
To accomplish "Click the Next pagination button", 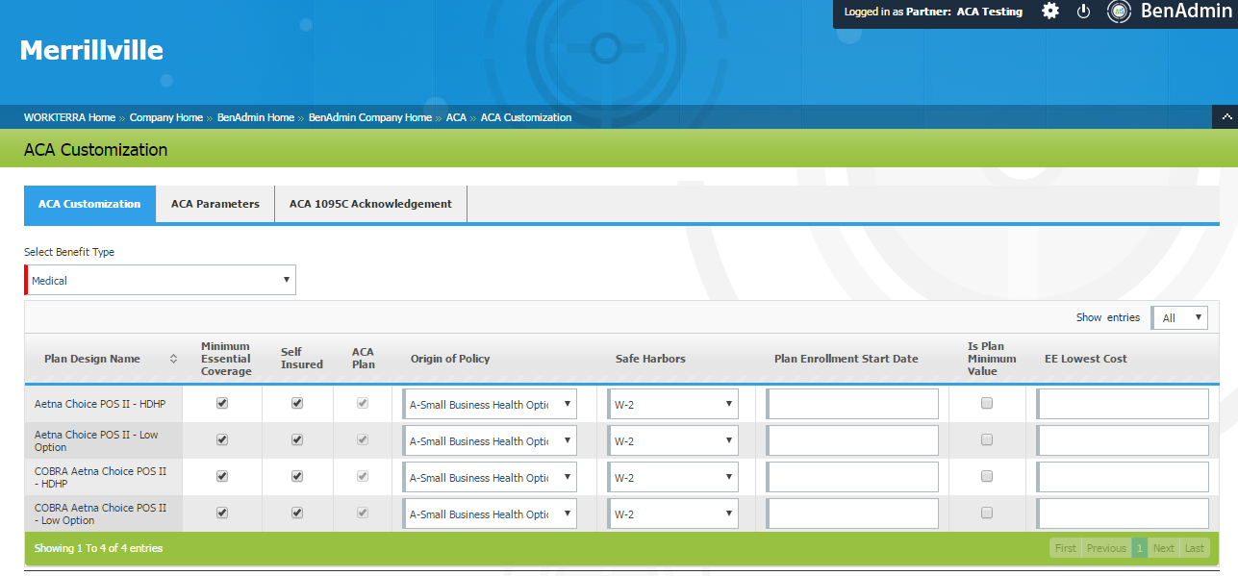I will (x=1163, y=548).
